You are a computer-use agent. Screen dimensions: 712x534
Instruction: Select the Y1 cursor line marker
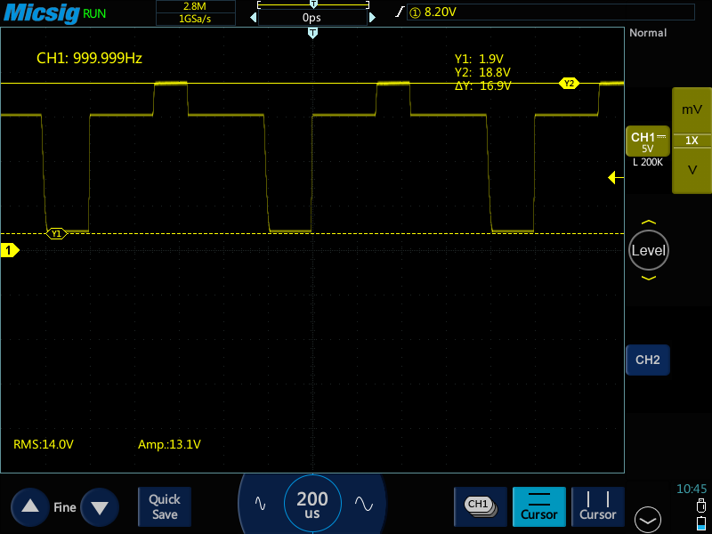tap(56, 234)
